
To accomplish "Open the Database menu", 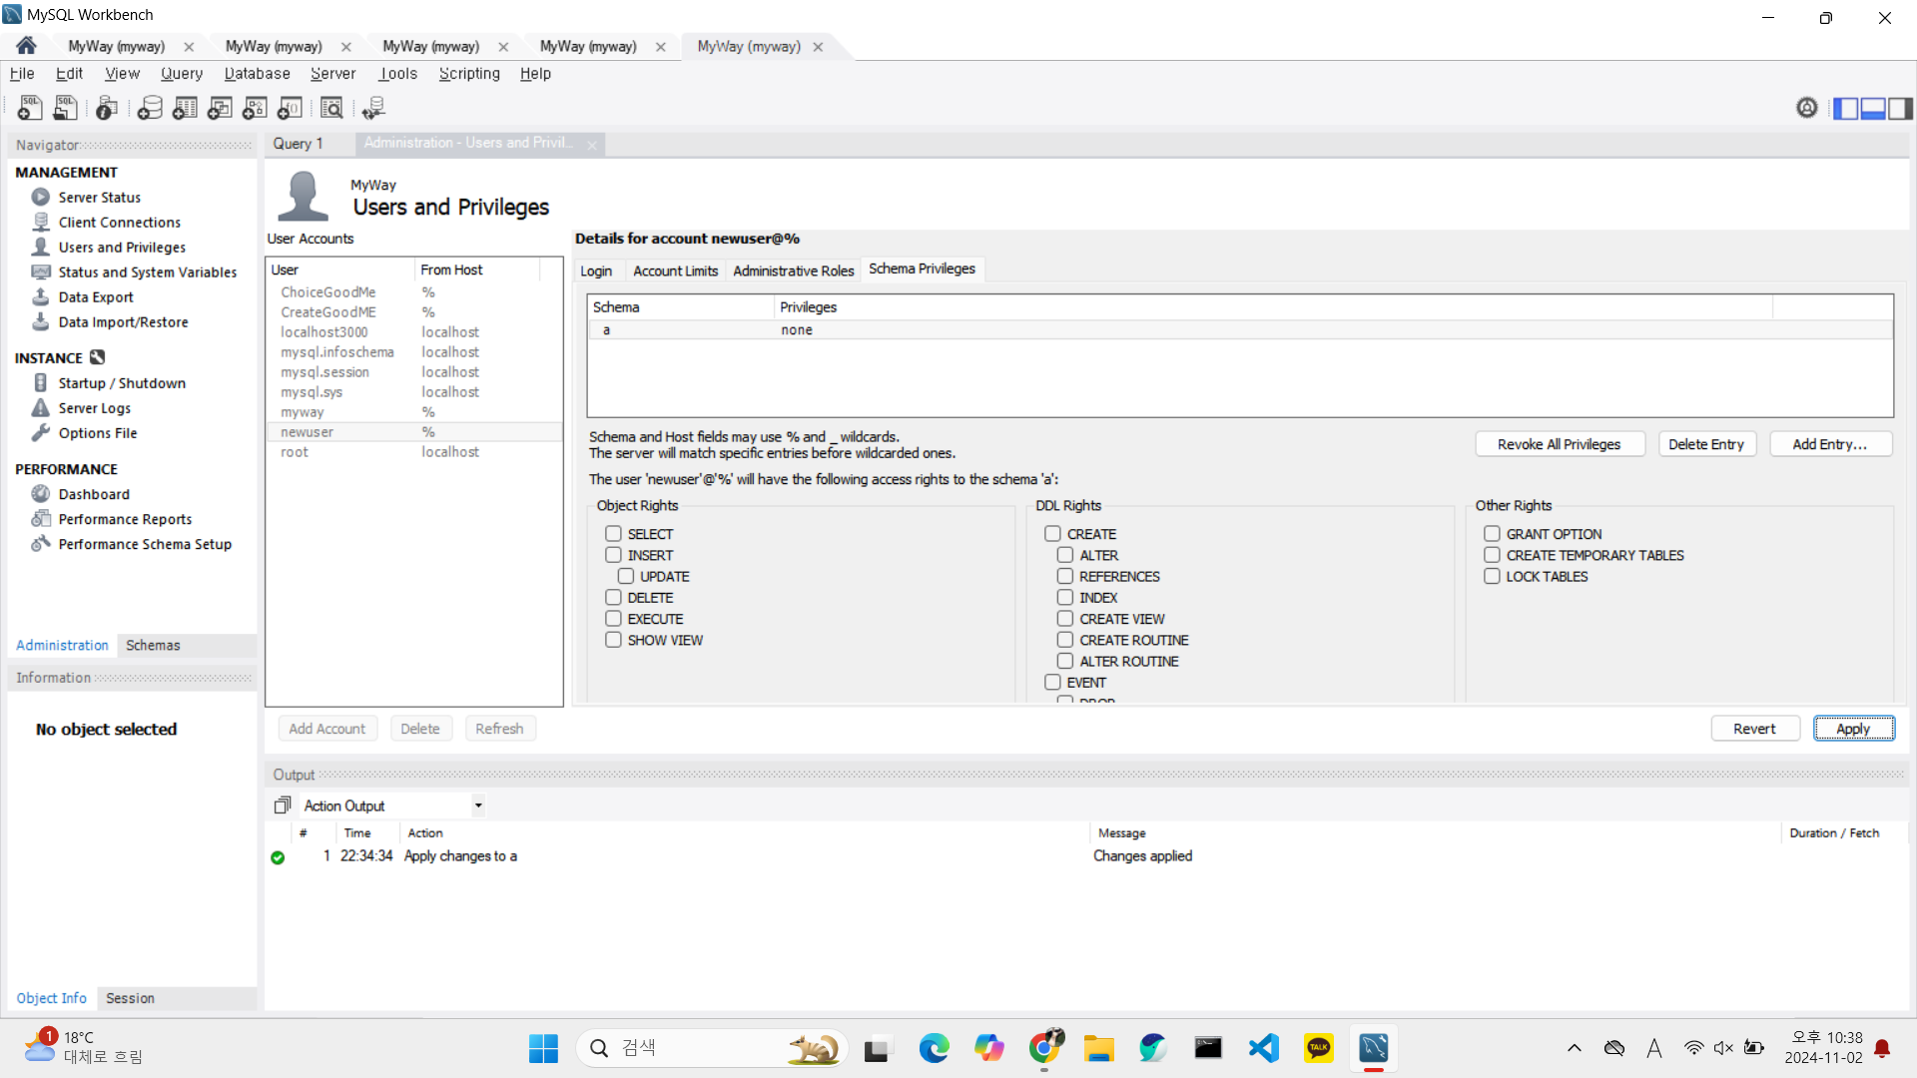I will point(257,74).
